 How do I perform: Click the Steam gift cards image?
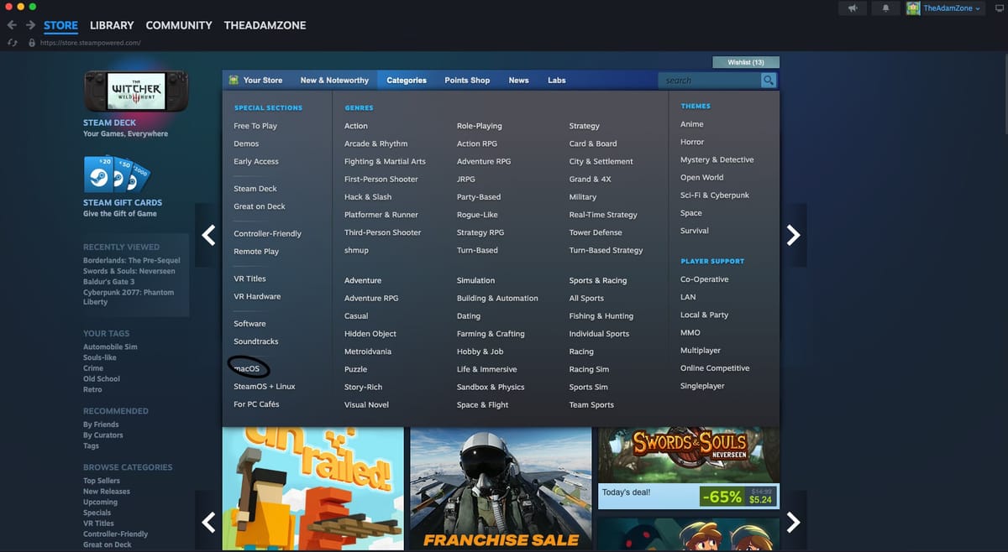tap(118, 174)
